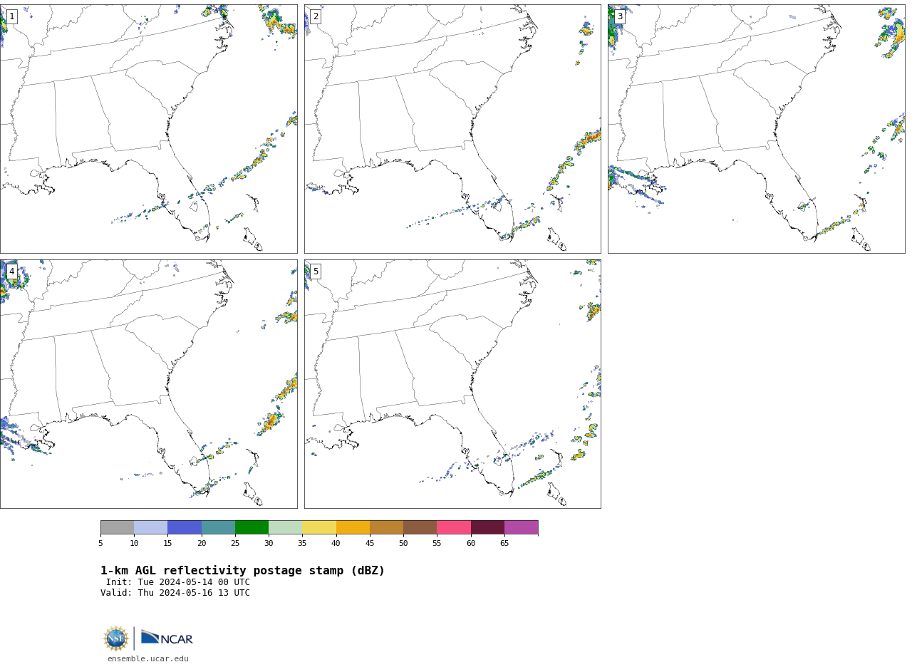912x667 pixels.
Task: Click the panel label number 4
Action: (x=11, y=272)
